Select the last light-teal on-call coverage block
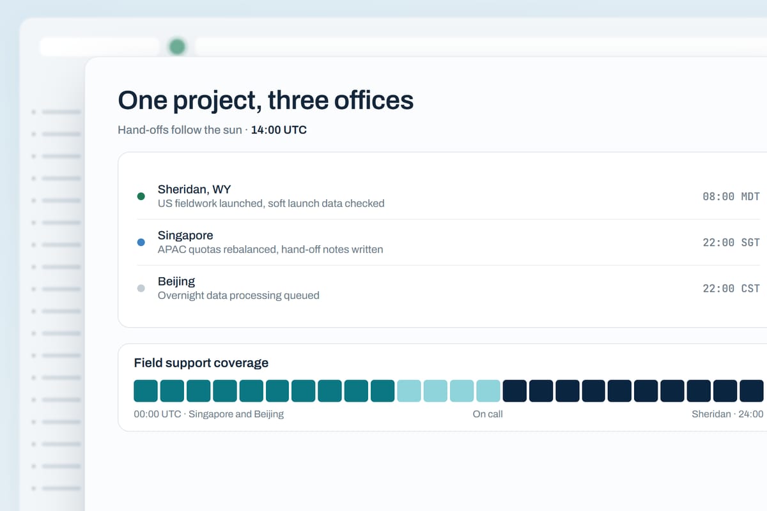Image resolution: width=767 pixels, height=511 pixels. point(488,391)
